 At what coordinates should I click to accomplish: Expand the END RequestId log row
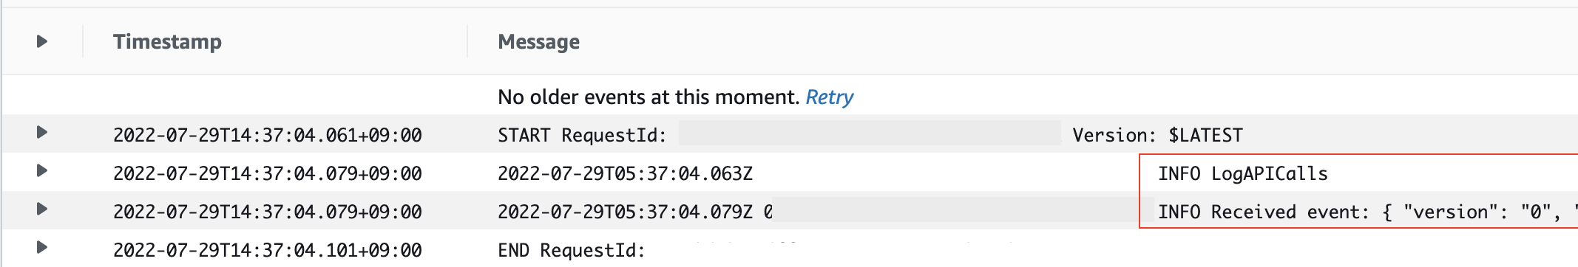pos(42,248)
